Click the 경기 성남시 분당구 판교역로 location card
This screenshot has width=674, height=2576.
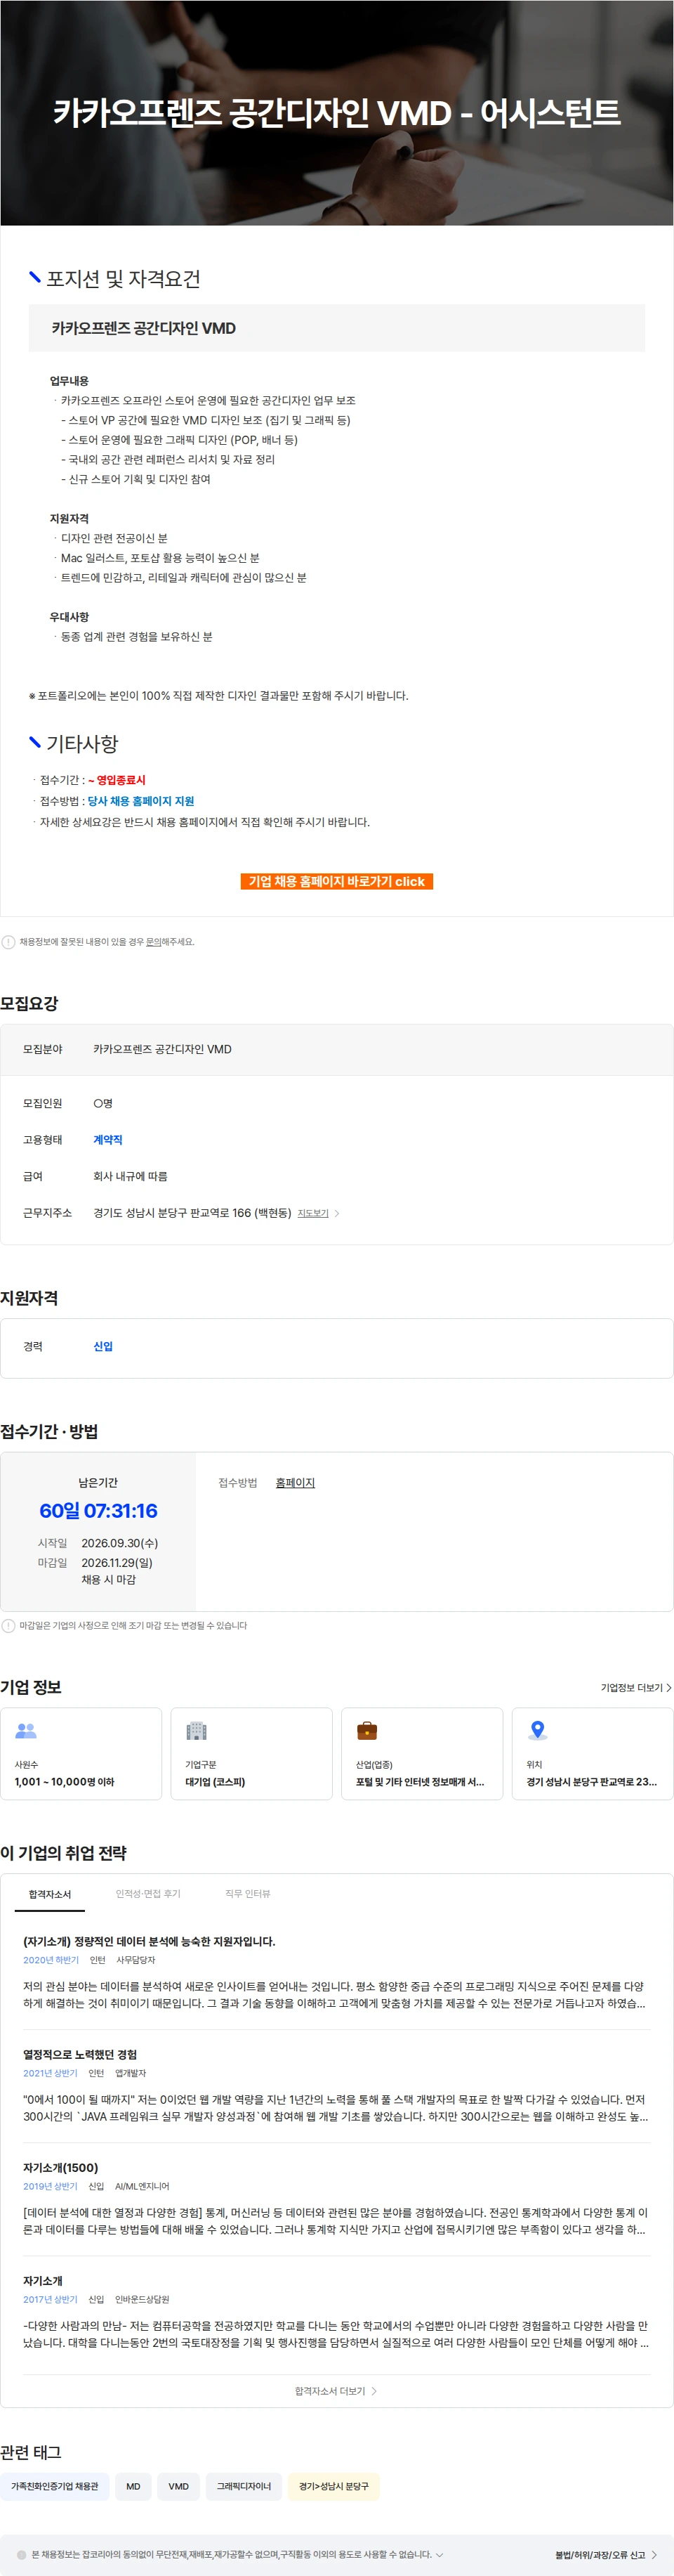coord(592,1753)
